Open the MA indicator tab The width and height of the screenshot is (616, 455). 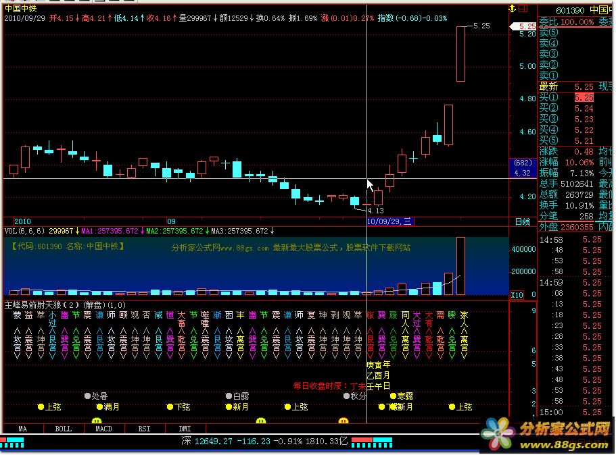[23, 429]
